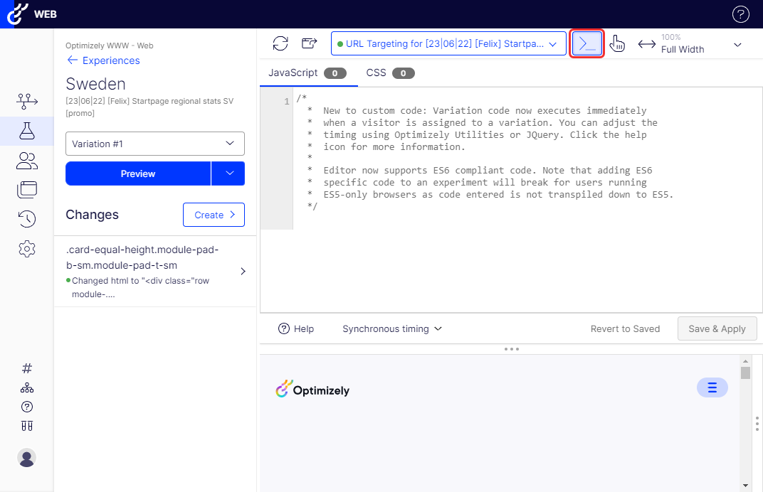Click the help question mark in top bar
This screenshot has height=492, width=763.
point(741,14)
